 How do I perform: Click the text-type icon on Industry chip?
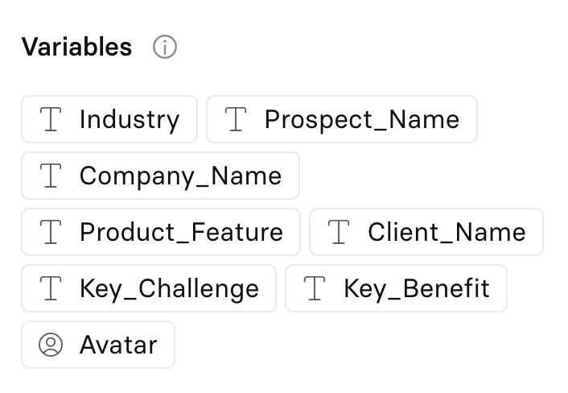click(51, 119)
